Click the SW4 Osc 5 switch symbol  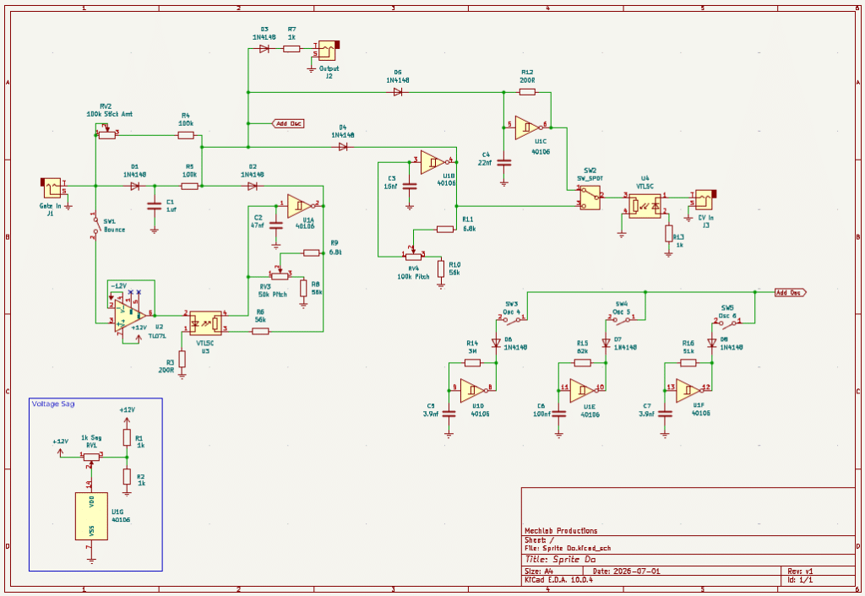tap(622, 319)
